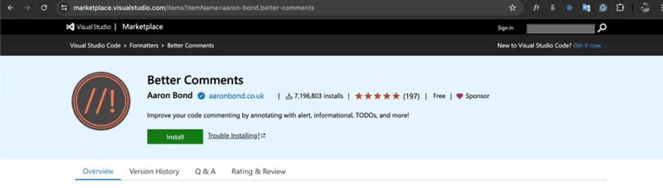Open the Aaron Bond publisher page
The image size is (663, 188).
170,96
